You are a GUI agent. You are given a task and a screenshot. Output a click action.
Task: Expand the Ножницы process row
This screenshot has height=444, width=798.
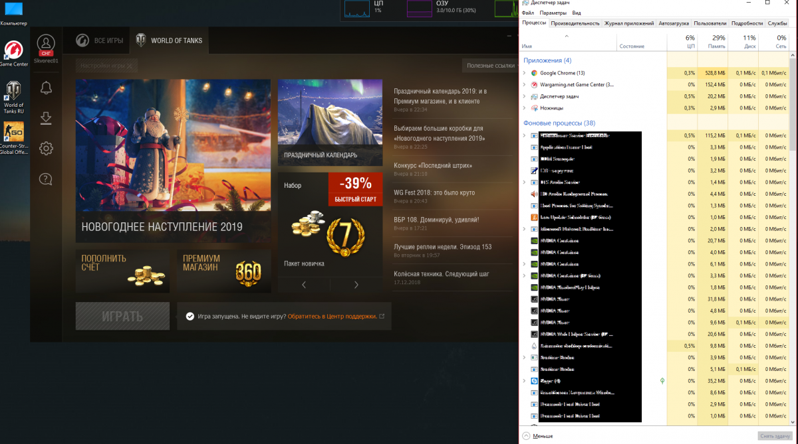pos(524,108)
